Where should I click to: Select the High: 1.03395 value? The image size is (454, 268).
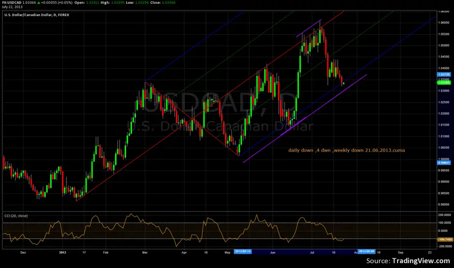[x=113, y=2]
